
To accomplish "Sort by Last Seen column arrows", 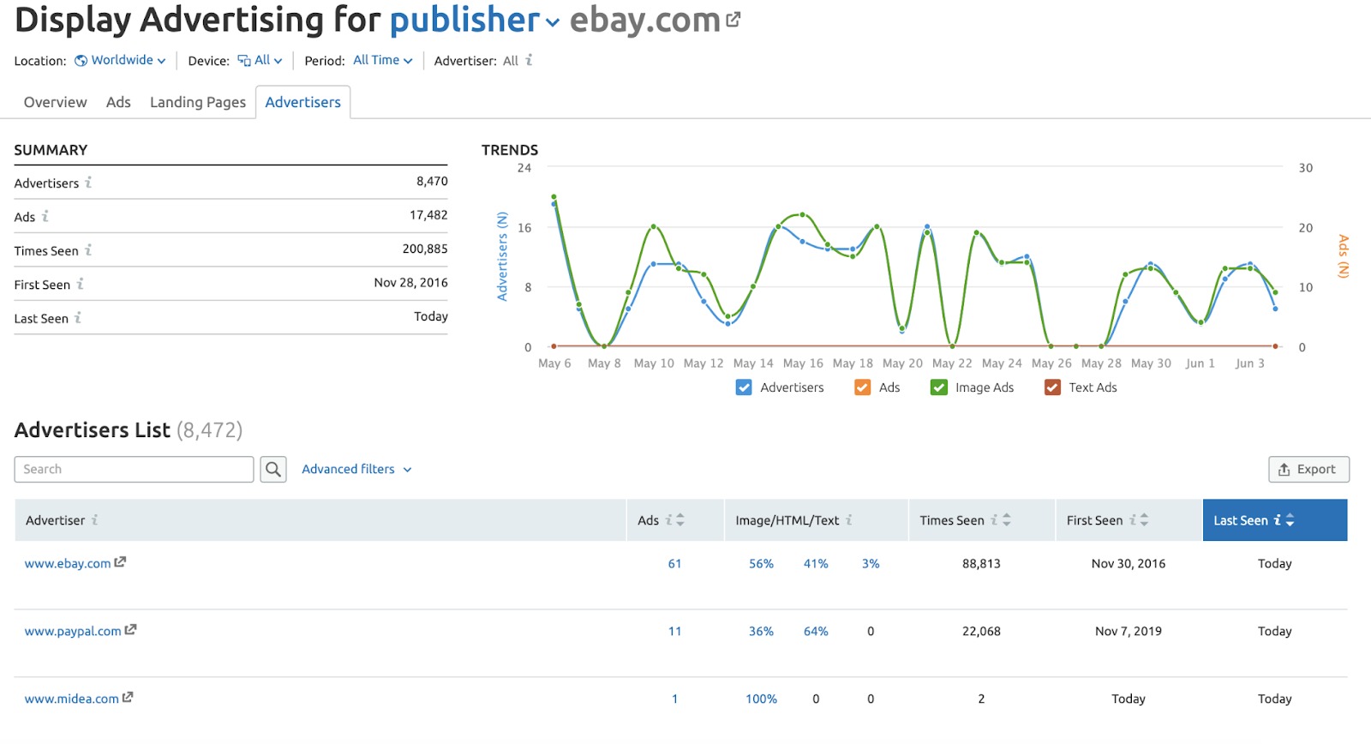I will coord(1290,519).
